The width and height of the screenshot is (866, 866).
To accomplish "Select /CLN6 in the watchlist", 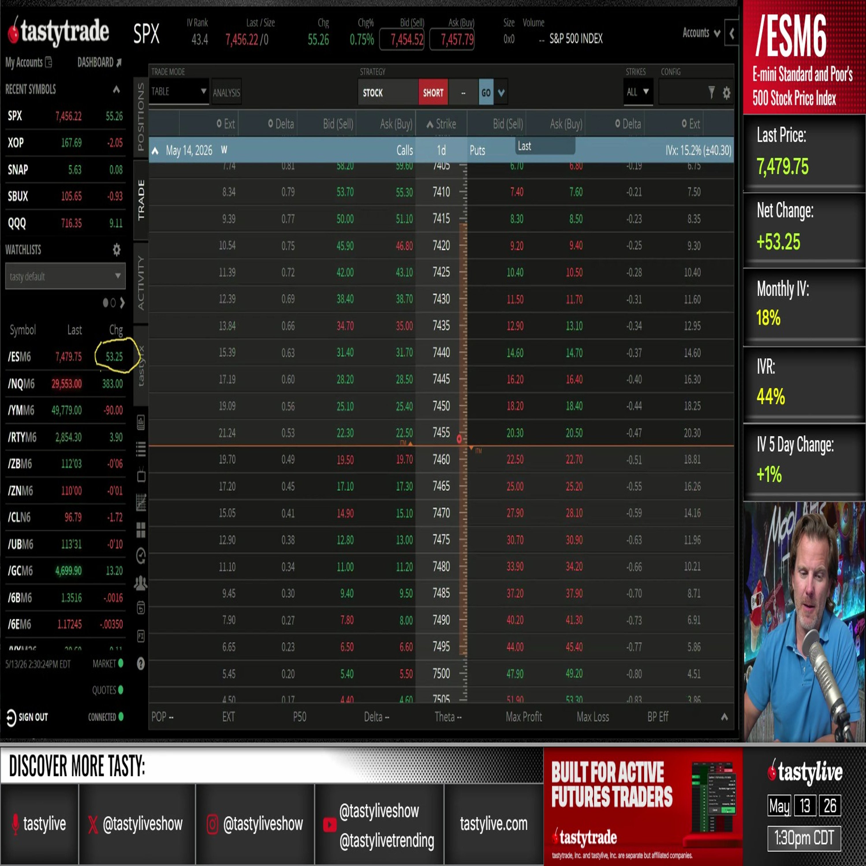I will pyautogui.click(x=65, y=517).
